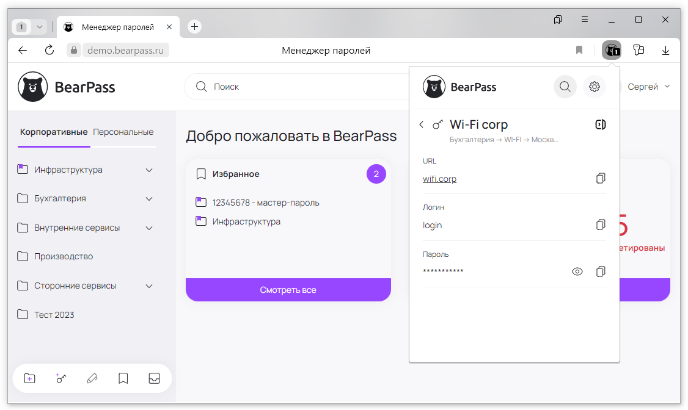Copy the Wi-Fi corp password
This screenshot has width=688, height=410.
pyautogui.click(x=601, y=272)
